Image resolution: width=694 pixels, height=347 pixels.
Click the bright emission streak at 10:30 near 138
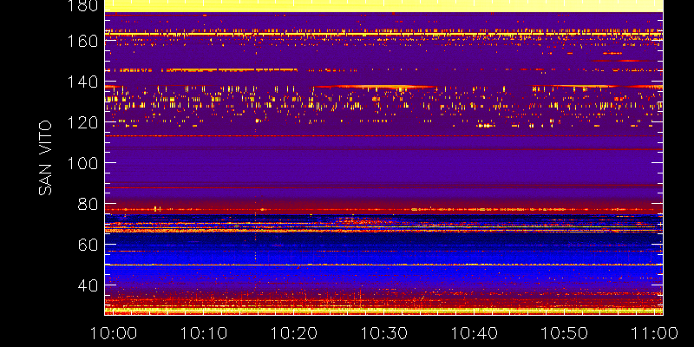pos(376,87)
